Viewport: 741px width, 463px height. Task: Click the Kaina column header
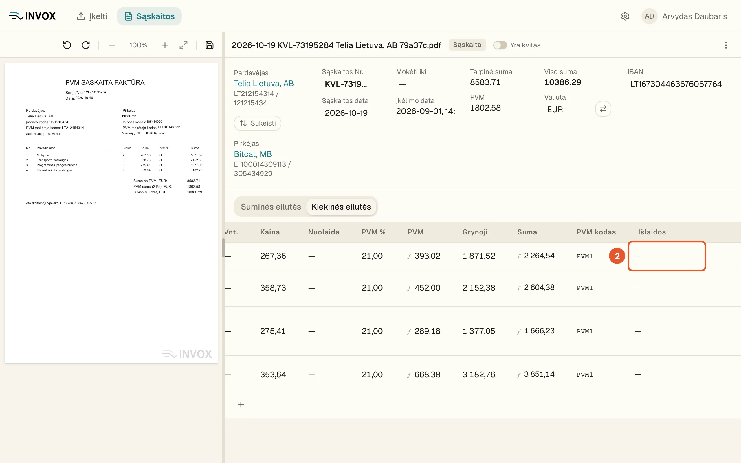coord(270,232)
